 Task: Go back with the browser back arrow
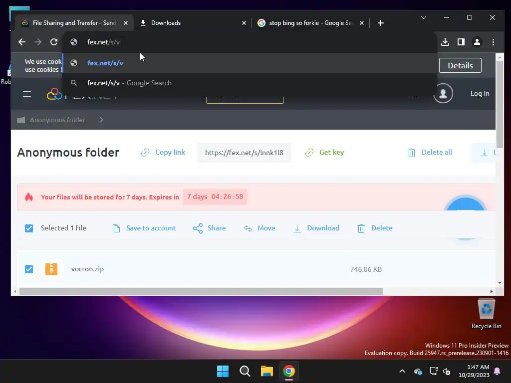point(22,42)
